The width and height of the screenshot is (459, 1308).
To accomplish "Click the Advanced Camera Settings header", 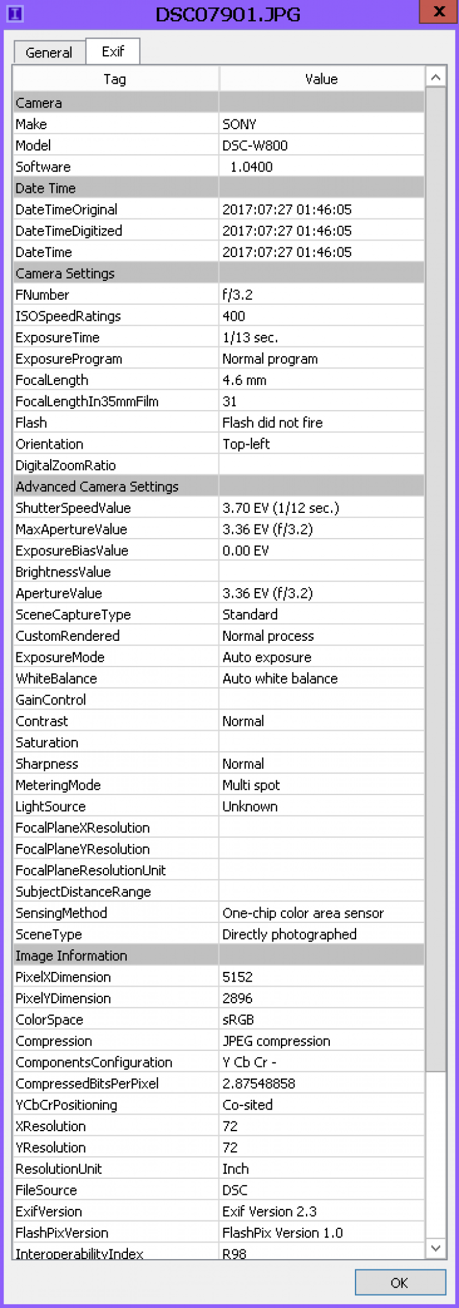I will pos(97,487).
